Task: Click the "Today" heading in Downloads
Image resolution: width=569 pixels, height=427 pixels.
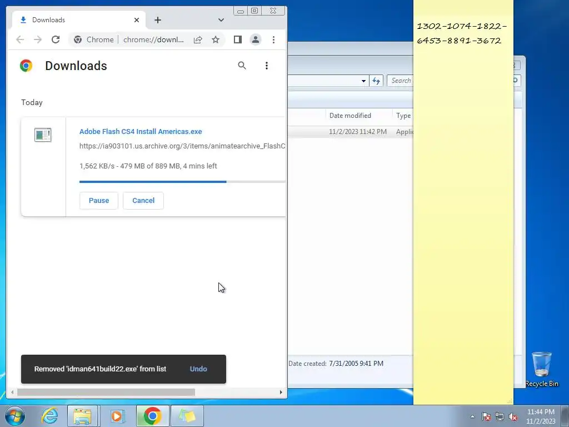Action: coord(32,102)
